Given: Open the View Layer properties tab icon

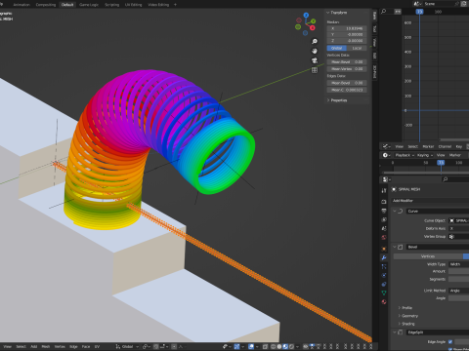Looking at the screenshot, I should pos(384,219).
